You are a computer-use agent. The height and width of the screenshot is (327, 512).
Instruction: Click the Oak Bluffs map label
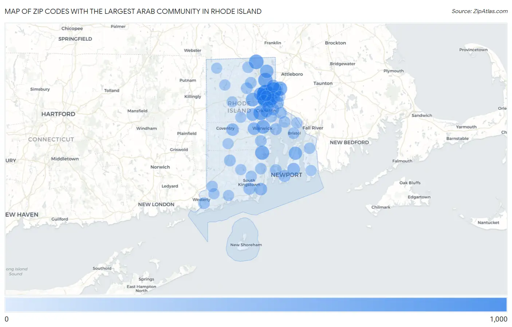[x=410, y=183]
